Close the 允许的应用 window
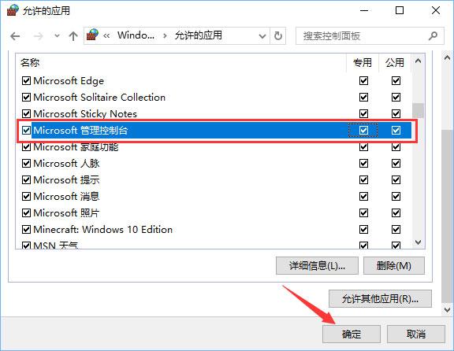 pos(436,10)
